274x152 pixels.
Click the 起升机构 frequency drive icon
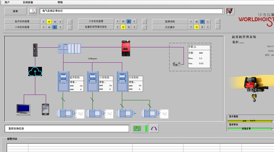(x=63, y=81)
